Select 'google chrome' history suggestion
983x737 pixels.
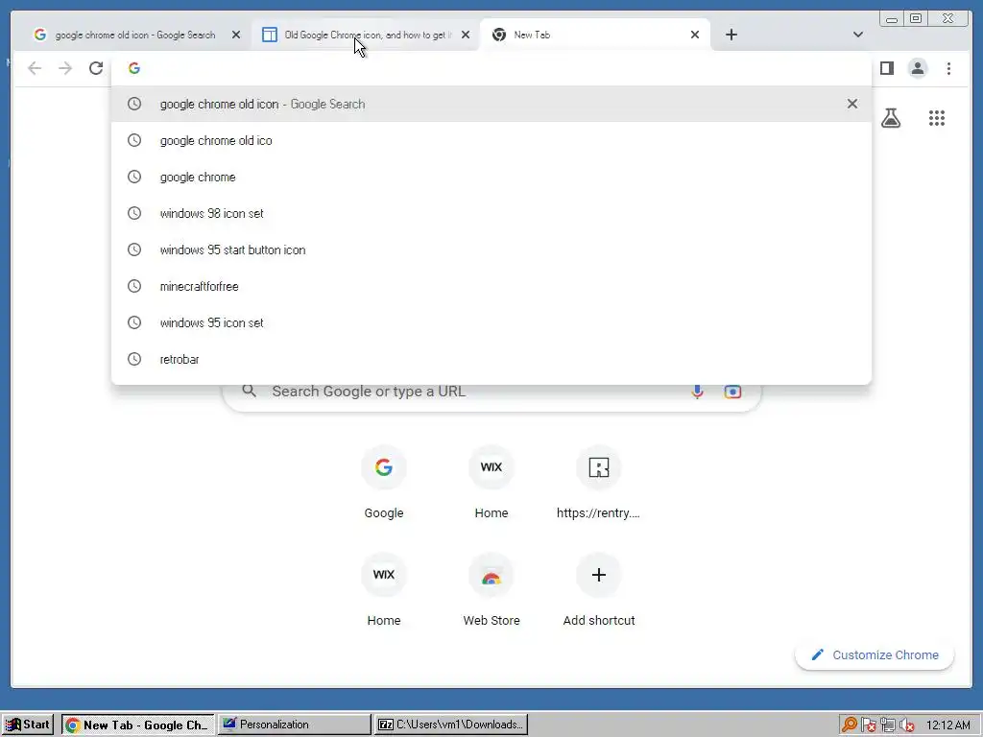click(491, 177)
